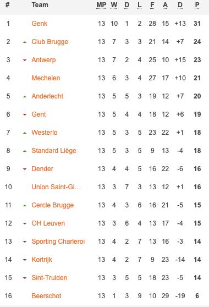The width and height of the screenshot is (209, 307).
Task: Click the MP column header
Action: 101,5
